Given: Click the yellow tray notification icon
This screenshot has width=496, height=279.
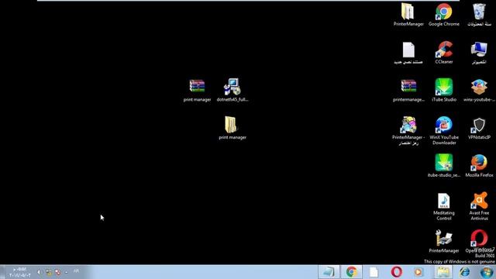Looking at the screenshot, I should point(49,272).
